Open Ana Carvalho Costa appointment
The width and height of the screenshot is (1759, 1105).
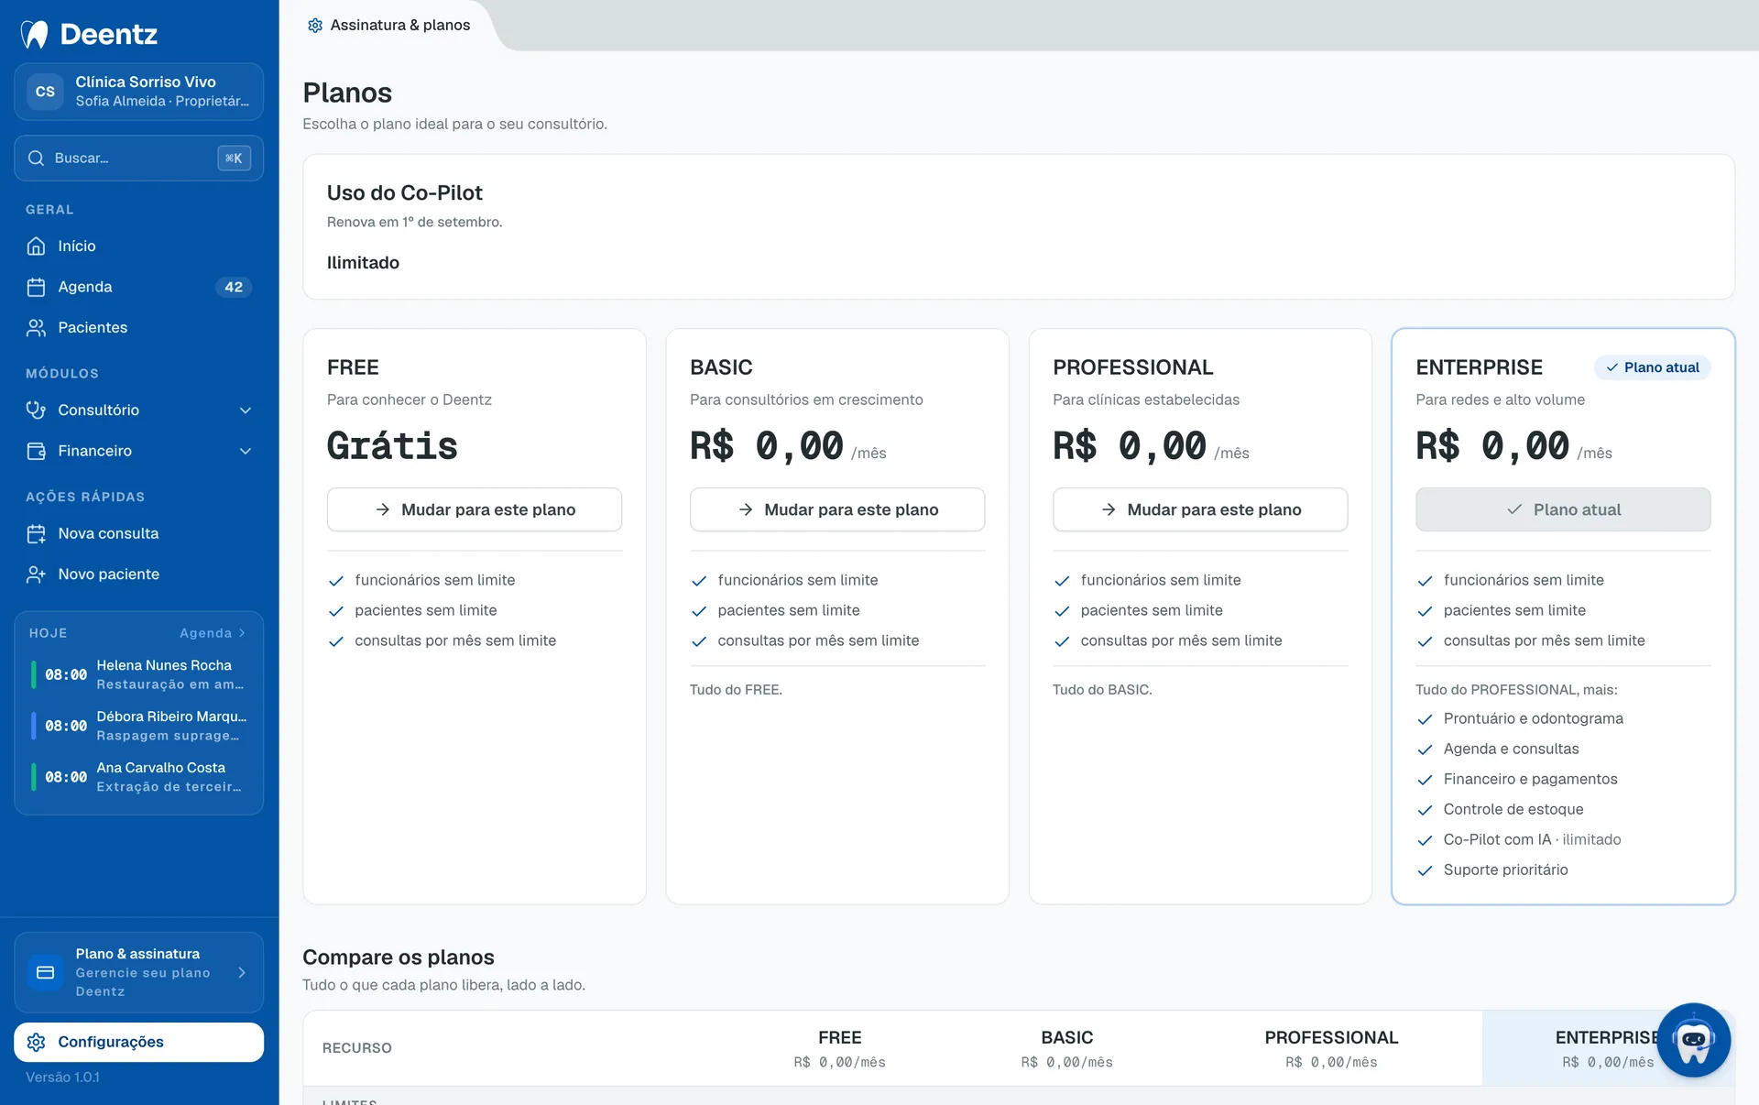point(139,777)
